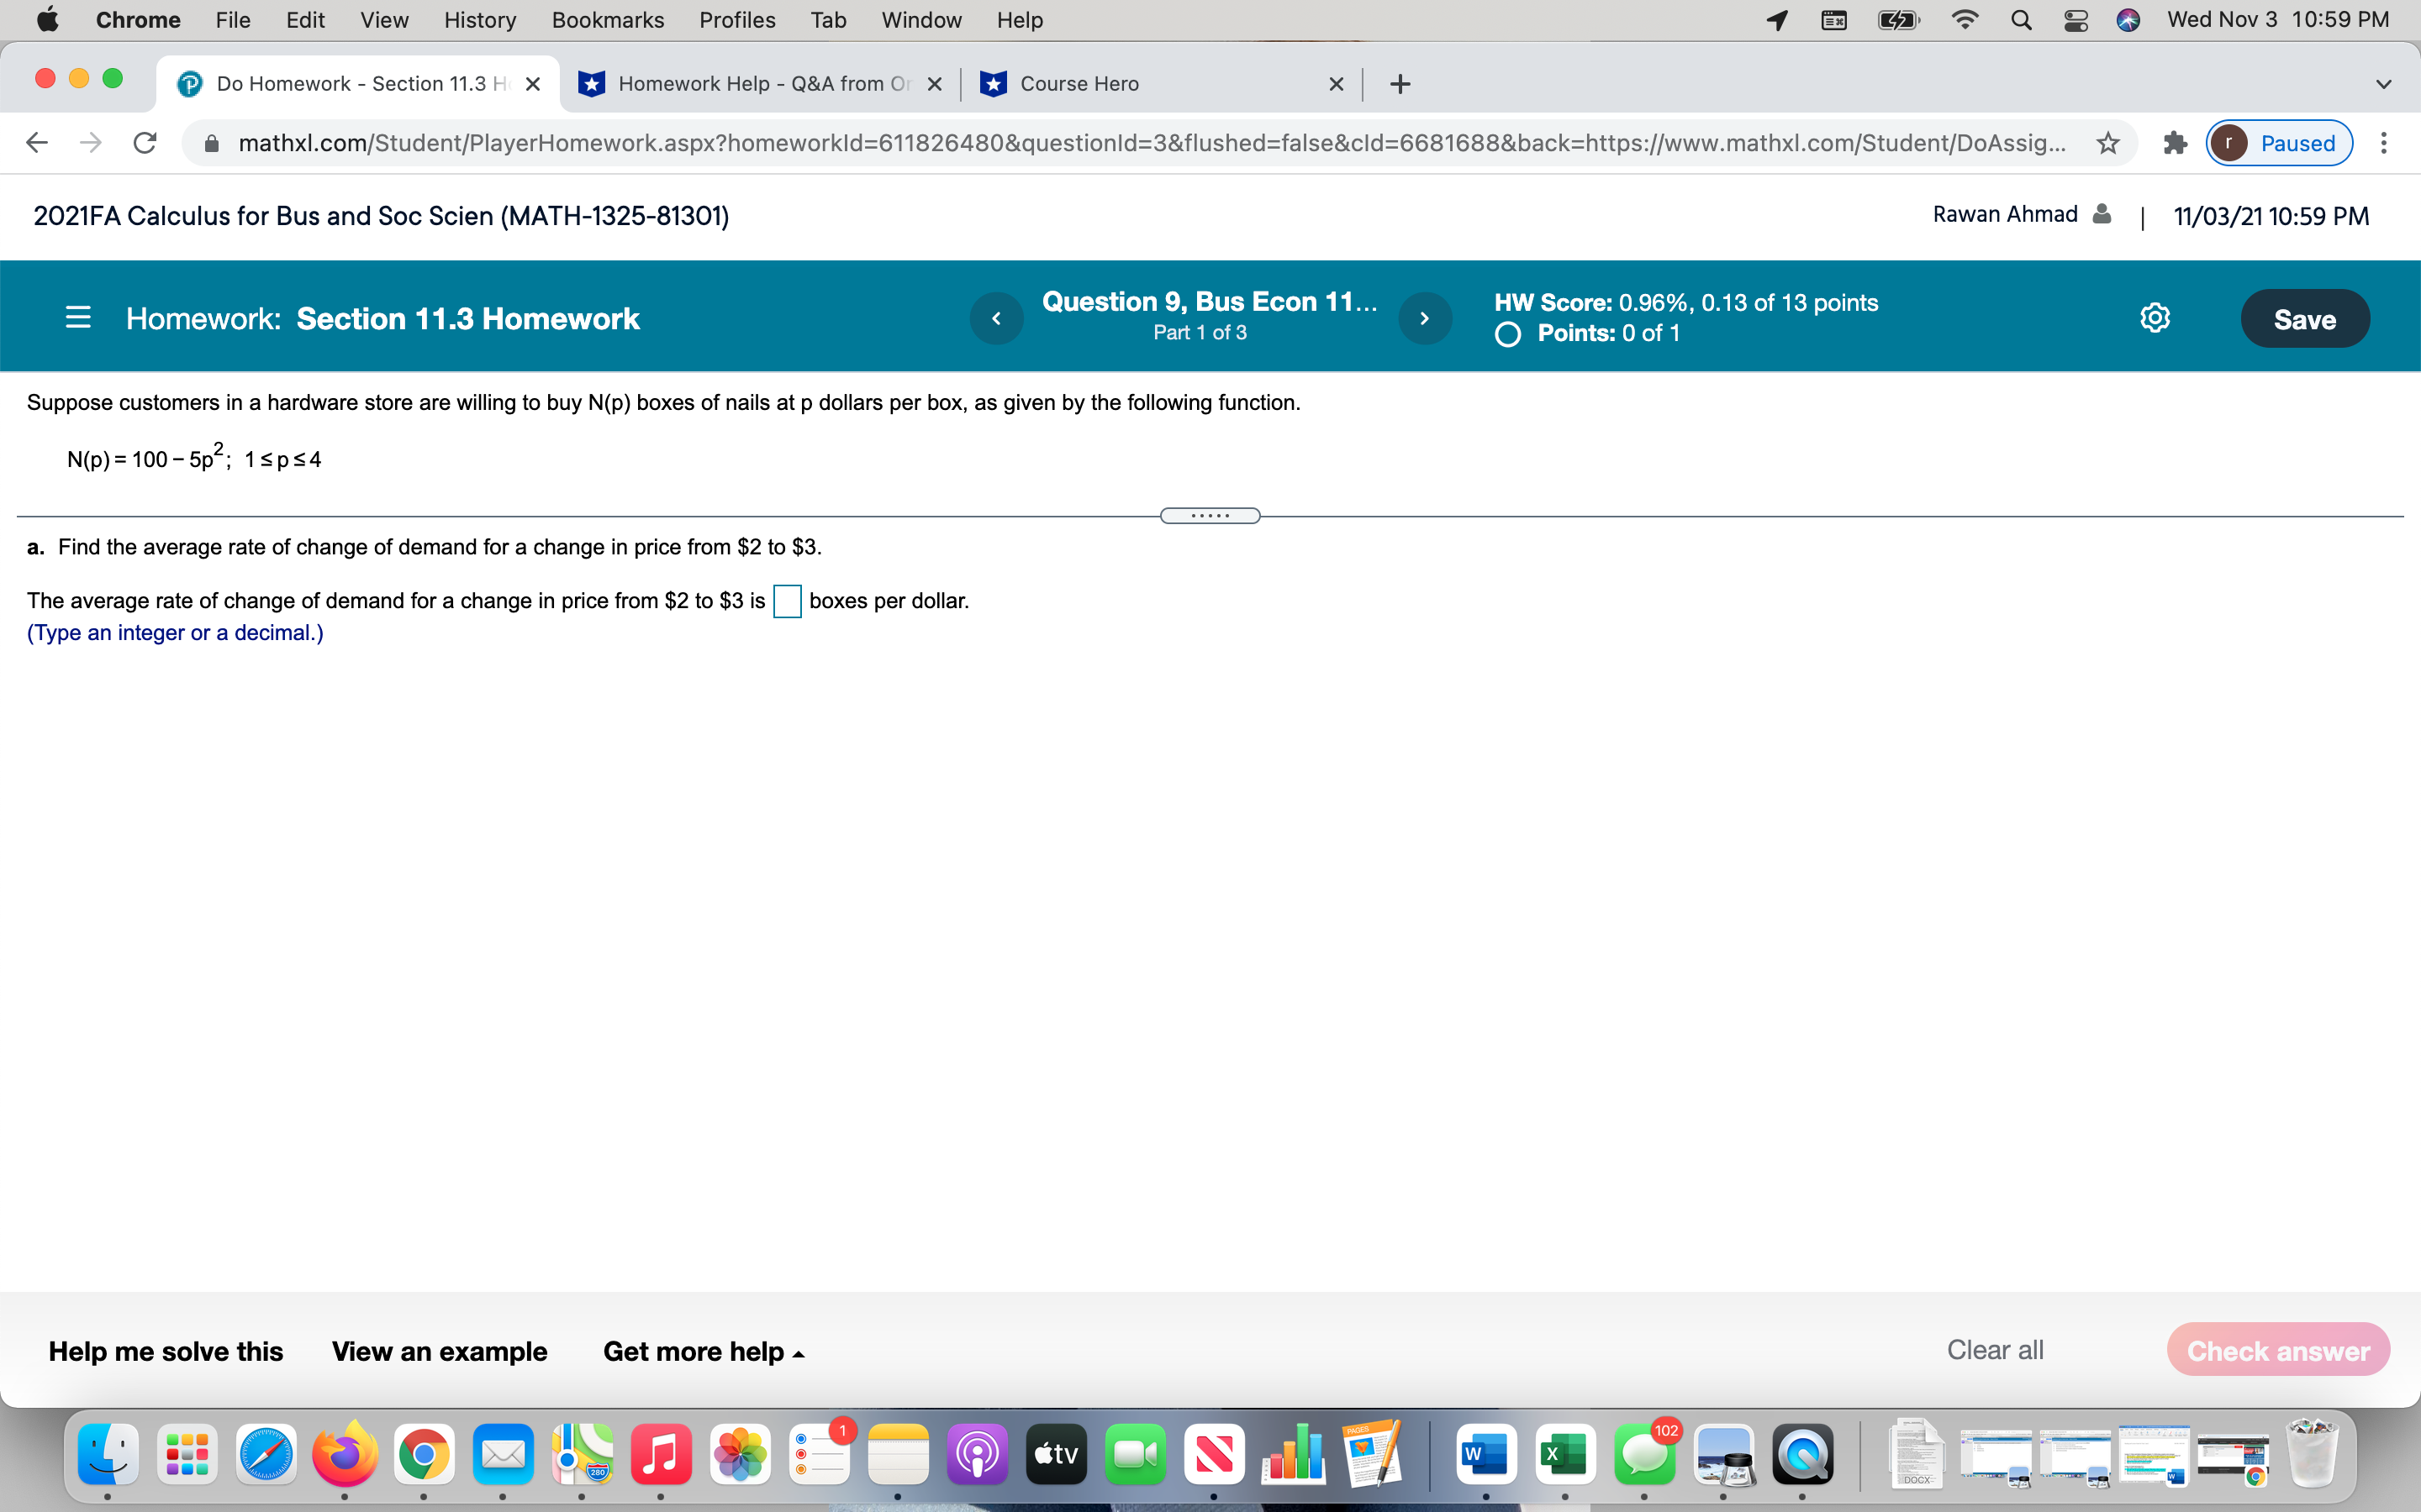Advance to the next question with the arrow

coord(1425,318)
